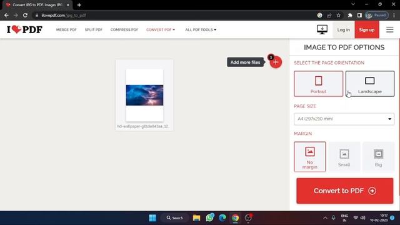This screenshot has height=225, width=400.
Task: Choose the No margin option
Action: pos(310,157)
